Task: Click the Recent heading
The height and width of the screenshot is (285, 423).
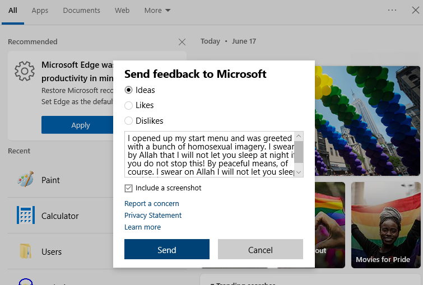Action: (x=19, y=151)
